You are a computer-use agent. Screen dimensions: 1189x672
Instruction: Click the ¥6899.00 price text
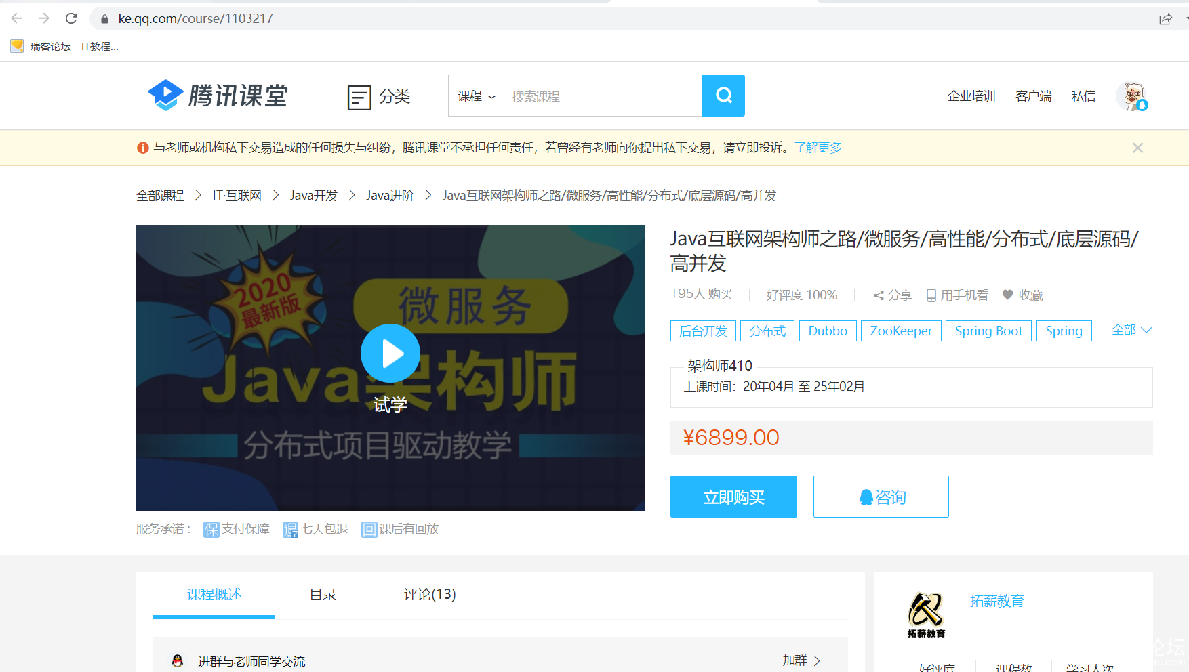coord(731,438)
